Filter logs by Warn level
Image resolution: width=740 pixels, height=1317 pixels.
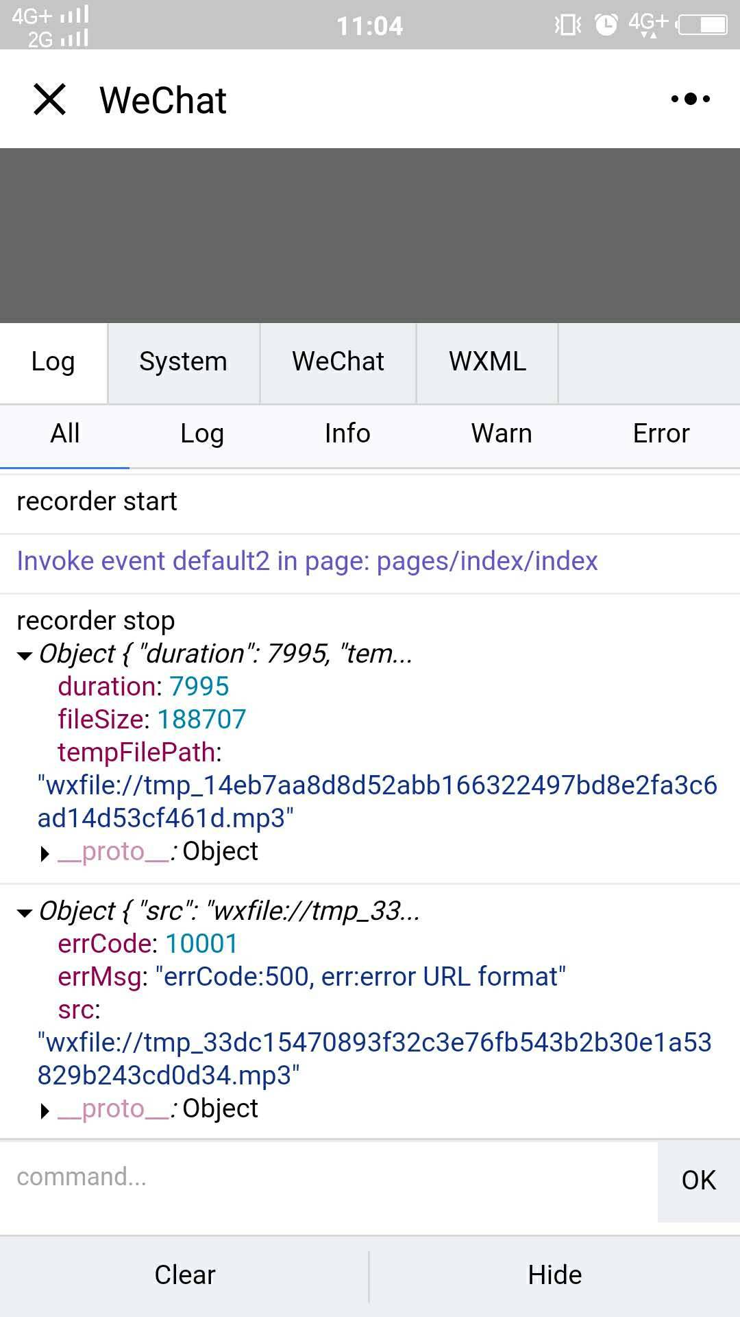(501, 434)
